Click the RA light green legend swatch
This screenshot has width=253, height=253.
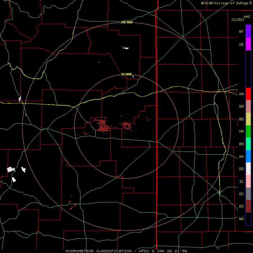coord(248,144)
